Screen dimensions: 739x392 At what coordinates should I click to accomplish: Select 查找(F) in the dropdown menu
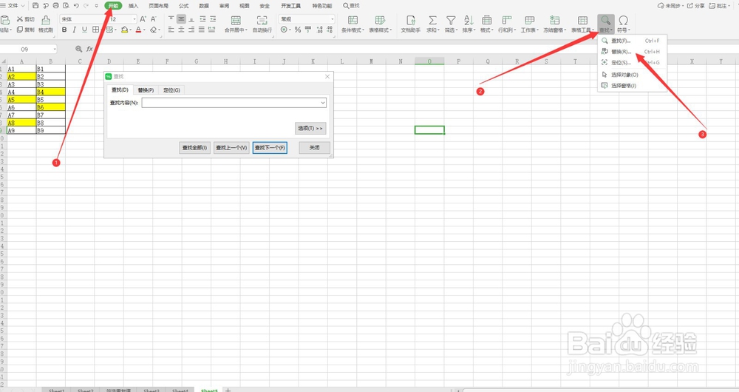click(632, 41)
